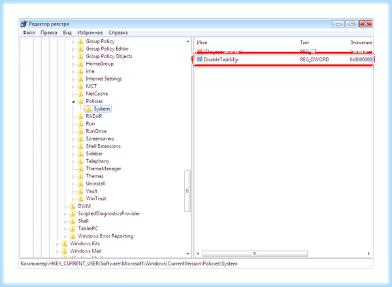Expand the Windows Kits key
The width and height of the screenshot is (392, 287).
coord(57,244)
